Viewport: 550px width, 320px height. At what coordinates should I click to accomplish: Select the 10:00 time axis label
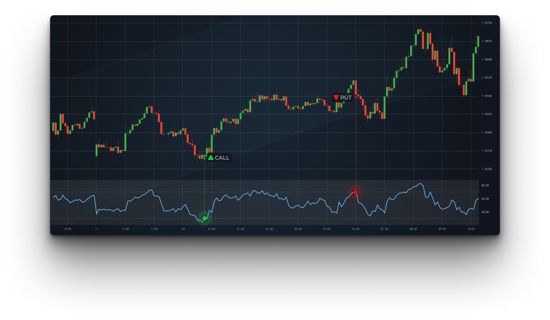click(x=471, y=229)
